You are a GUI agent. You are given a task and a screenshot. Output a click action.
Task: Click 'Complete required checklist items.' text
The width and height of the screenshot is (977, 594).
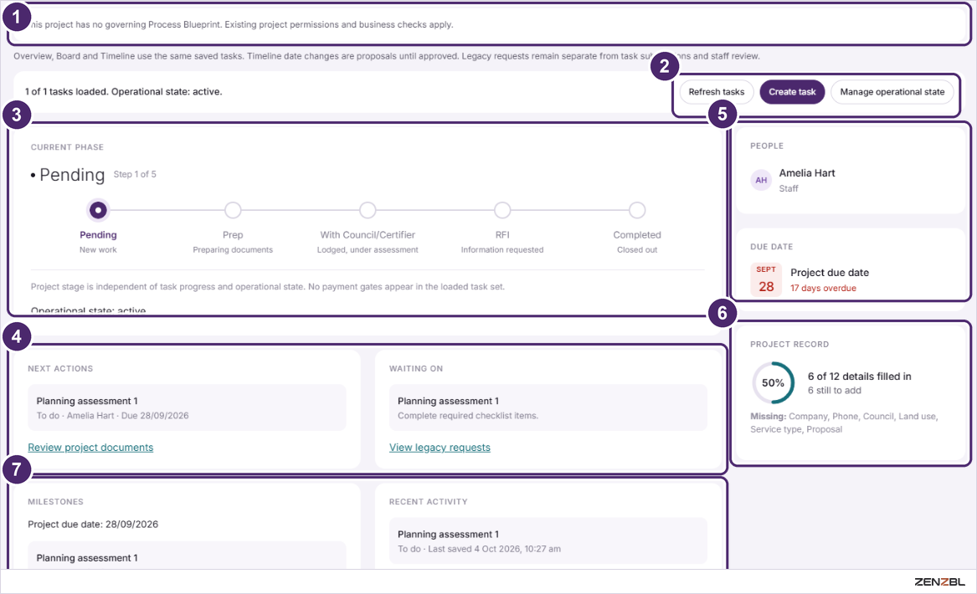467,415
